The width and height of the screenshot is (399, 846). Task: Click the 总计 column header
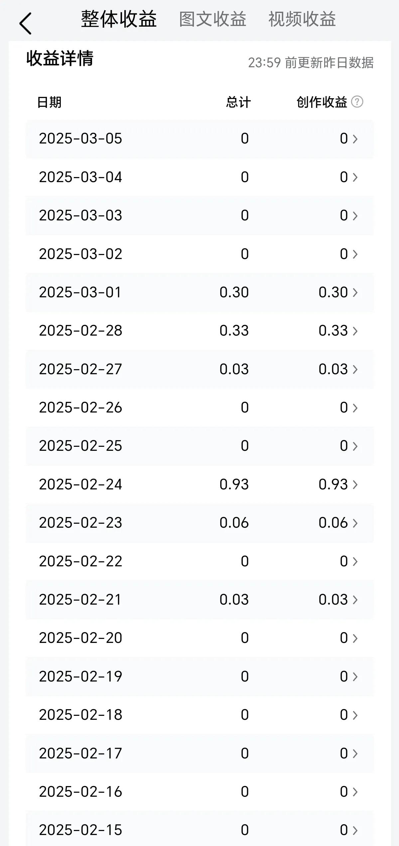point(238,102)
